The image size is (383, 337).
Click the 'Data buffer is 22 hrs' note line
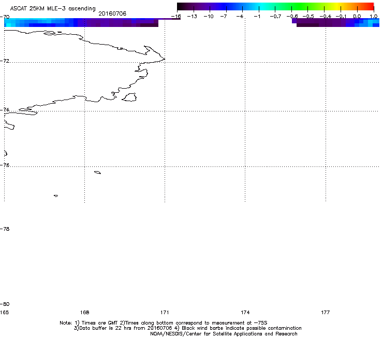tap(187, 328)
